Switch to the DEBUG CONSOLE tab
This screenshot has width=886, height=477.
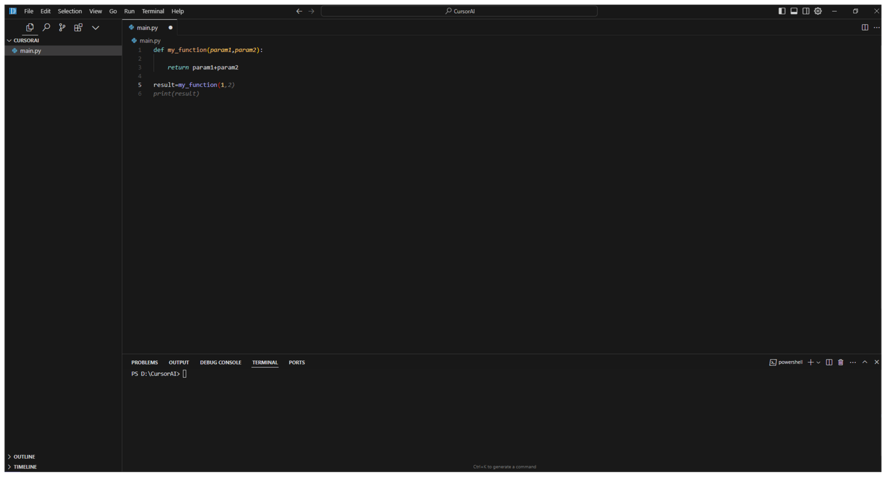pyautogui.click(x=220, y=363)
